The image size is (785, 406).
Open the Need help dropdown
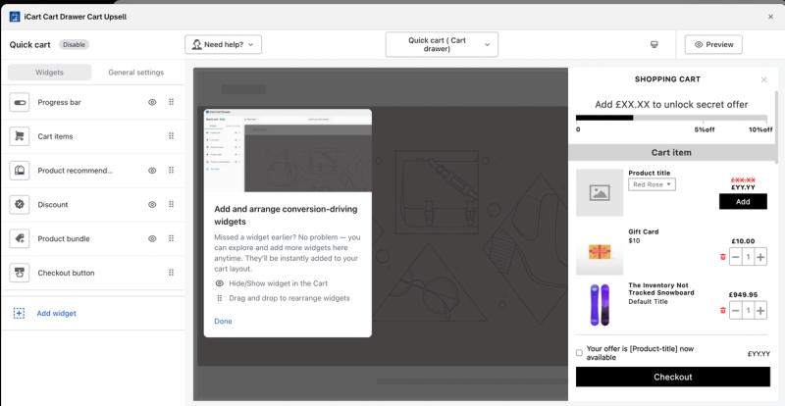[x=224, y=44]
